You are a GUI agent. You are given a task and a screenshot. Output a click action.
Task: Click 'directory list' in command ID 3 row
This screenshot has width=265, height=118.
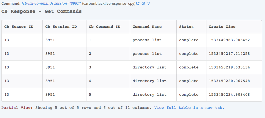149,67
